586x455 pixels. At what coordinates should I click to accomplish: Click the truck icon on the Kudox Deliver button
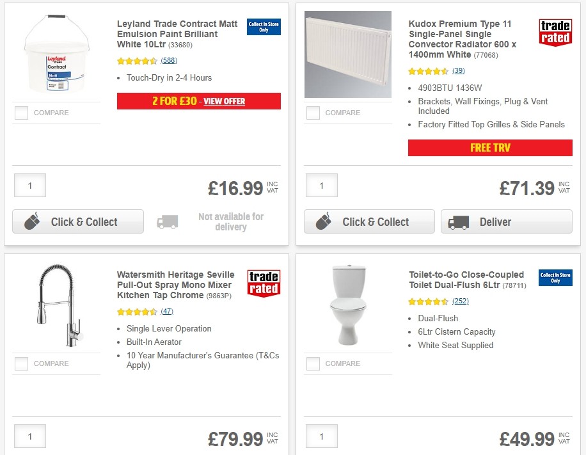click(458, 221)
